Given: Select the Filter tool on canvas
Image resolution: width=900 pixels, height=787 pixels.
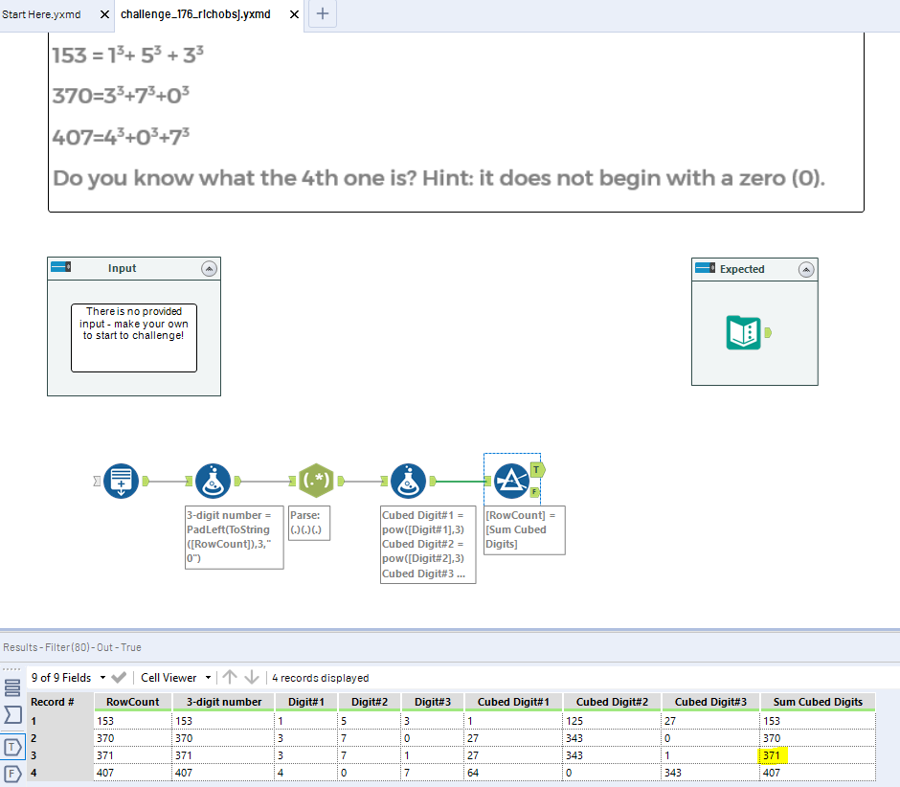Looking at the screenshot, I should [511, 481].
